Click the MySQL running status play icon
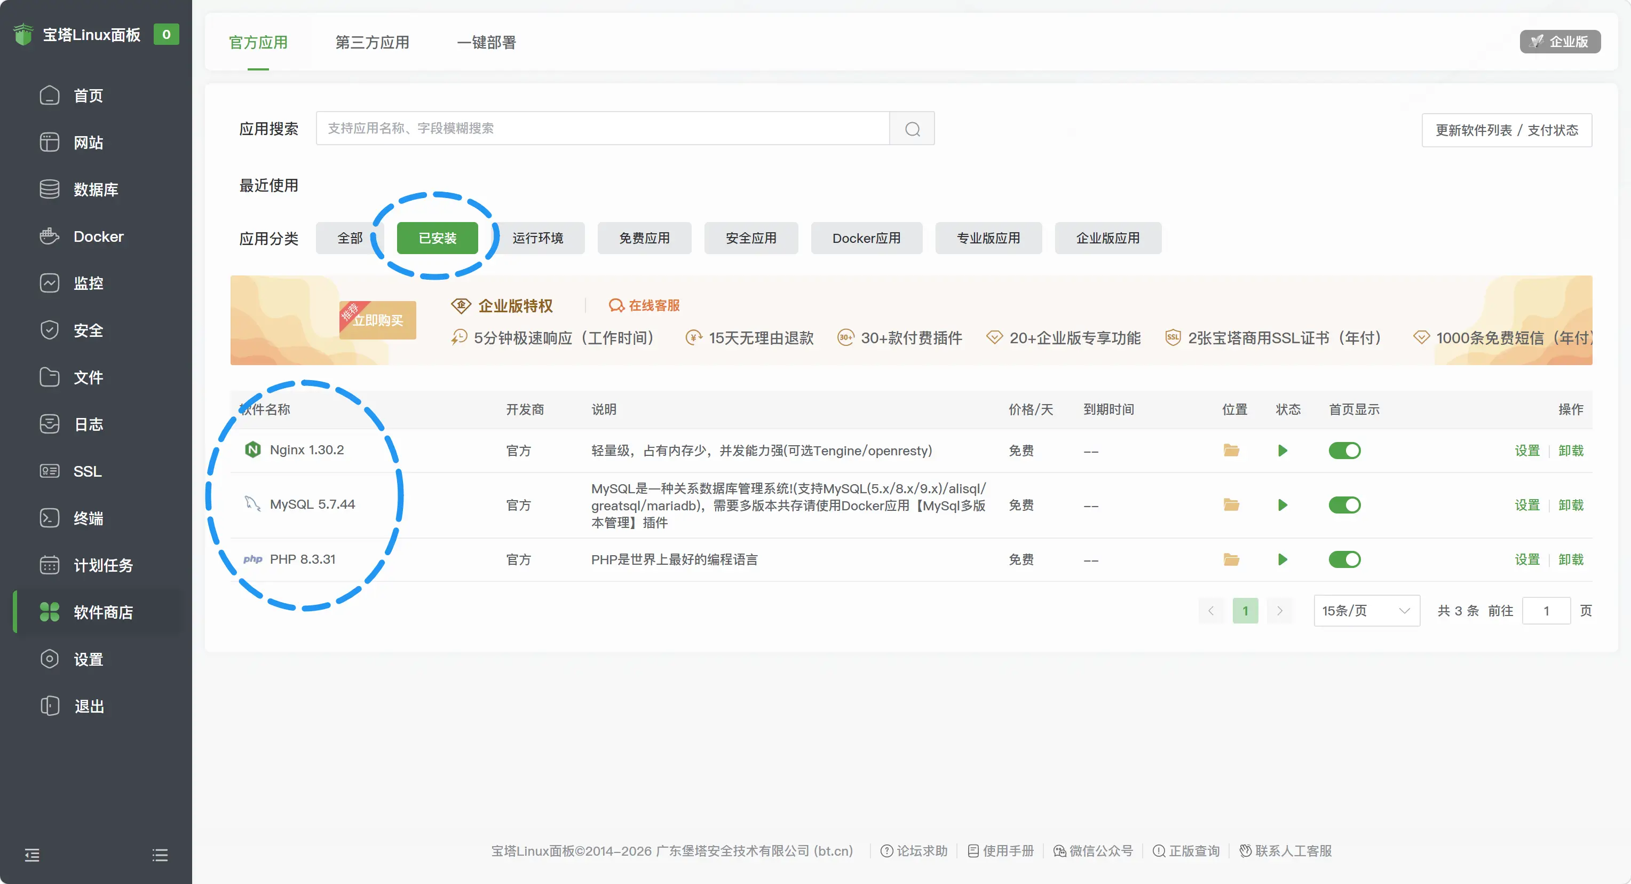 (1283, 504)
